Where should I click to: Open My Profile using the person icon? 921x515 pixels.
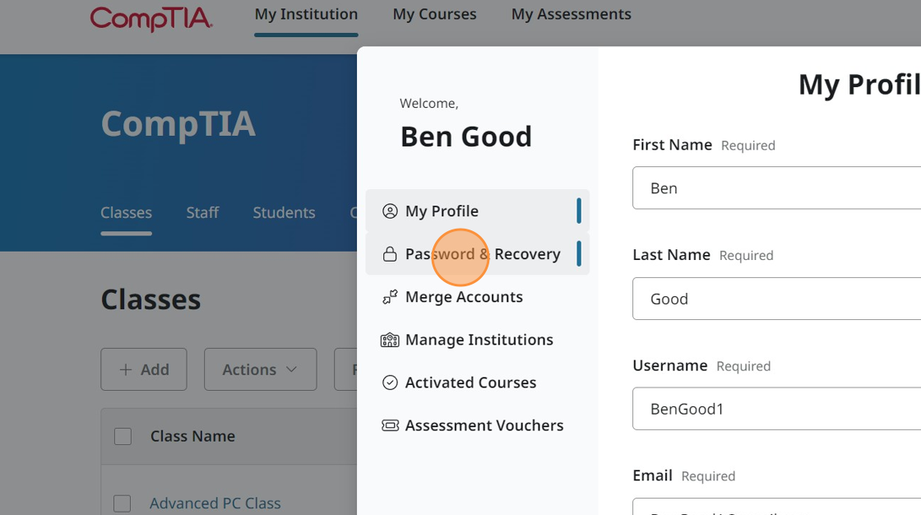tap(390, 211)
